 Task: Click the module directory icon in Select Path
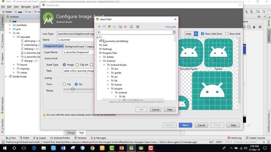114,27
